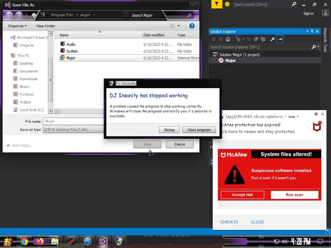Click New folder button
331x248 pixels.
pos(46,26)
